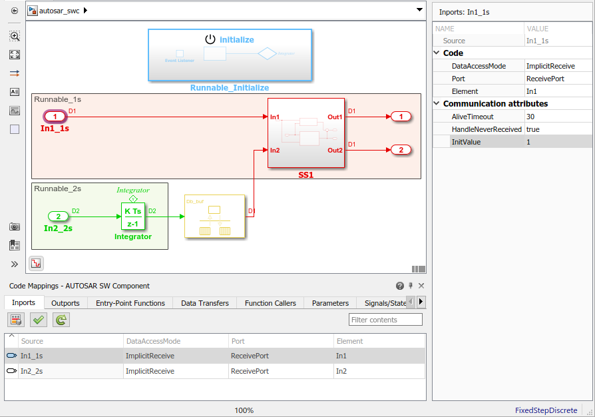Select outport block 1

click(x=401, y=117)
